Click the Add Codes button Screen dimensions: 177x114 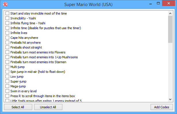[162, 107]
